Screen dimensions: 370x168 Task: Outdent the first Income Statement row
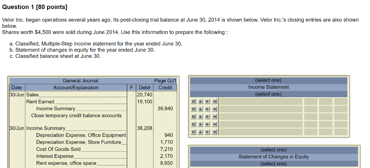(x=207, y=102)
